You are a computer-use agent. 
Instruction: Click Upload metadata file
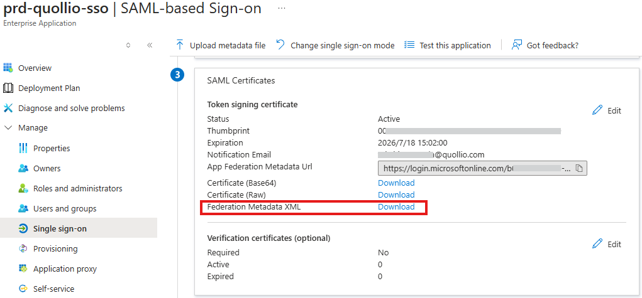[220, 45]
